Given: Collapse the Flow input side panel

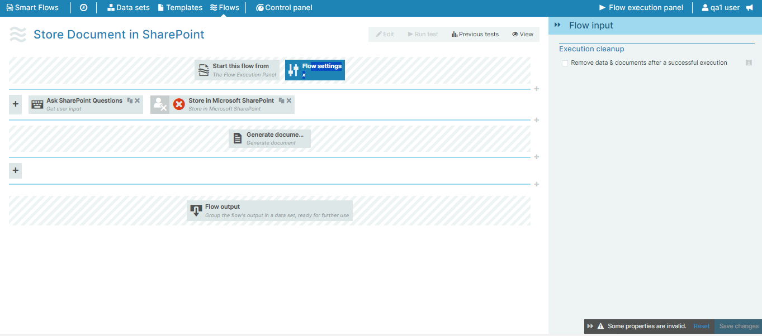Looking at the screenshot, I should (557, 25).
